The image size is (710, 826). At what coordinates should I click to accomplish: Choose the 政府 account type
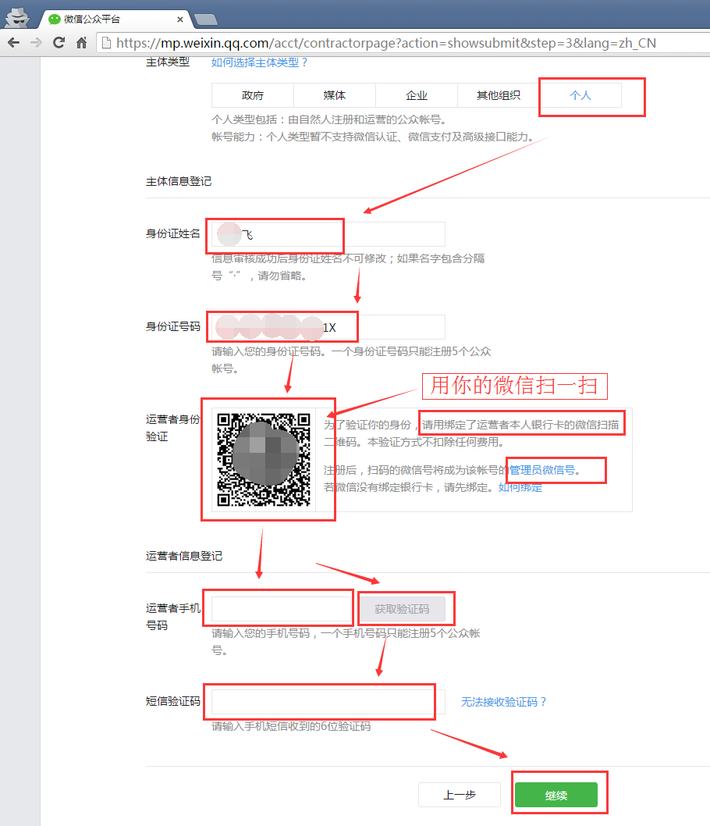coord(253,95)
